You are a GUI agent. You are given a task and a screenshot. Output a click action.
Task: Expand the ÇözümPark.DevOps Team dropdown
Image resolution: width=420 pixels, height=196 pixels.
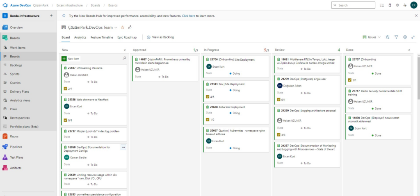tap(116, 27)
